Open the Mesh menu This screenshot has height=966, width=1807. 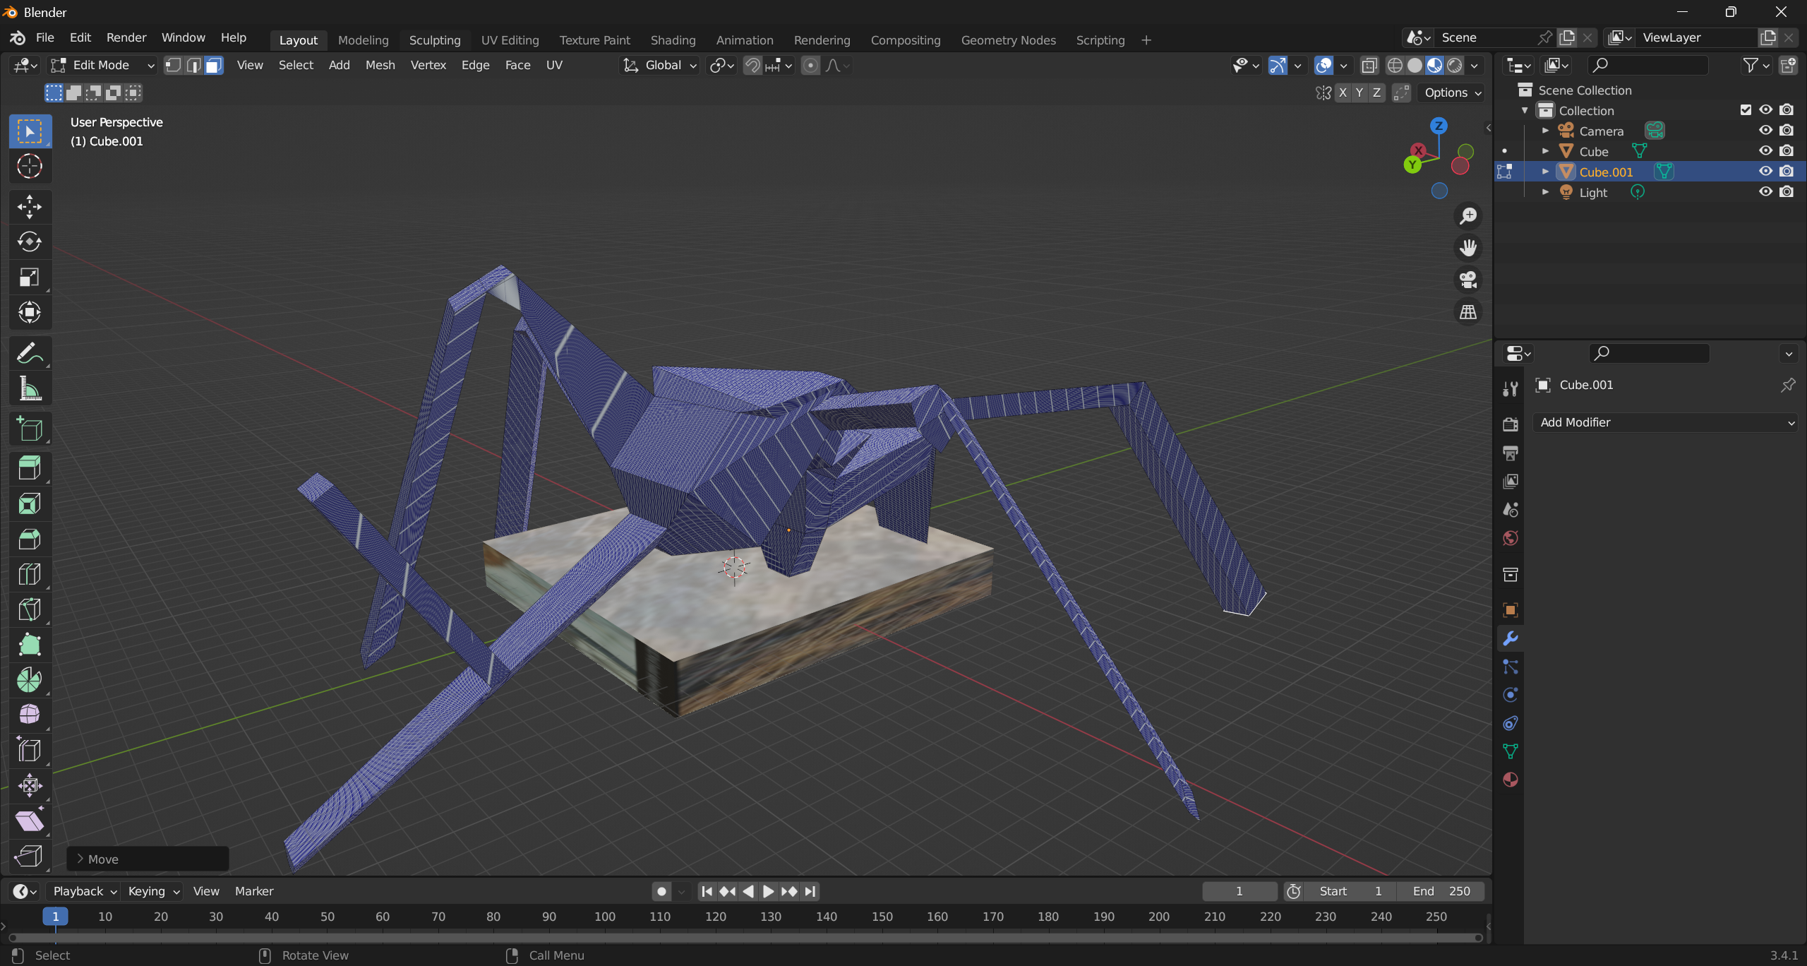tap(380, 65)
